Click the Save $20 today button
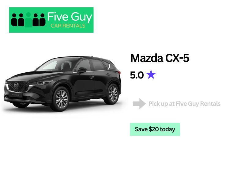The height and width of the screenshot is (184, 245). click(x=155, y=129)
